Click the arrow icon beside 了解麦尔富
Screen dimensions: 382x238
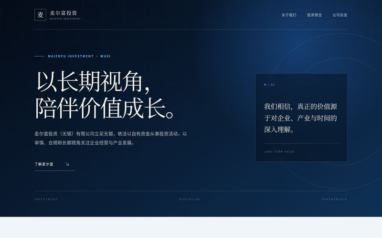coord(67,164)
